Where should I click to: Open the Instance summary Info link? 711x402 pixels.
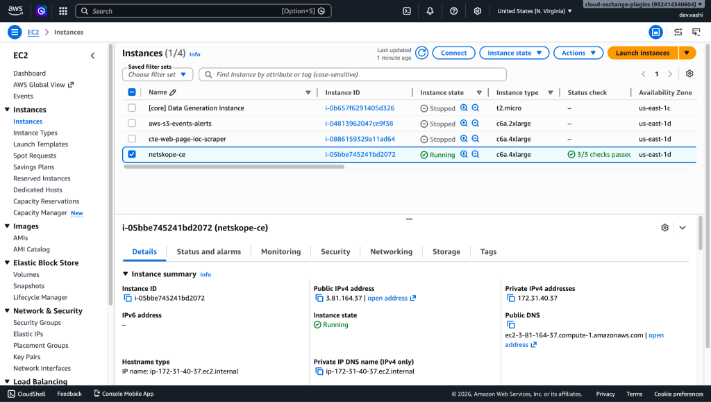pos(206,275)
